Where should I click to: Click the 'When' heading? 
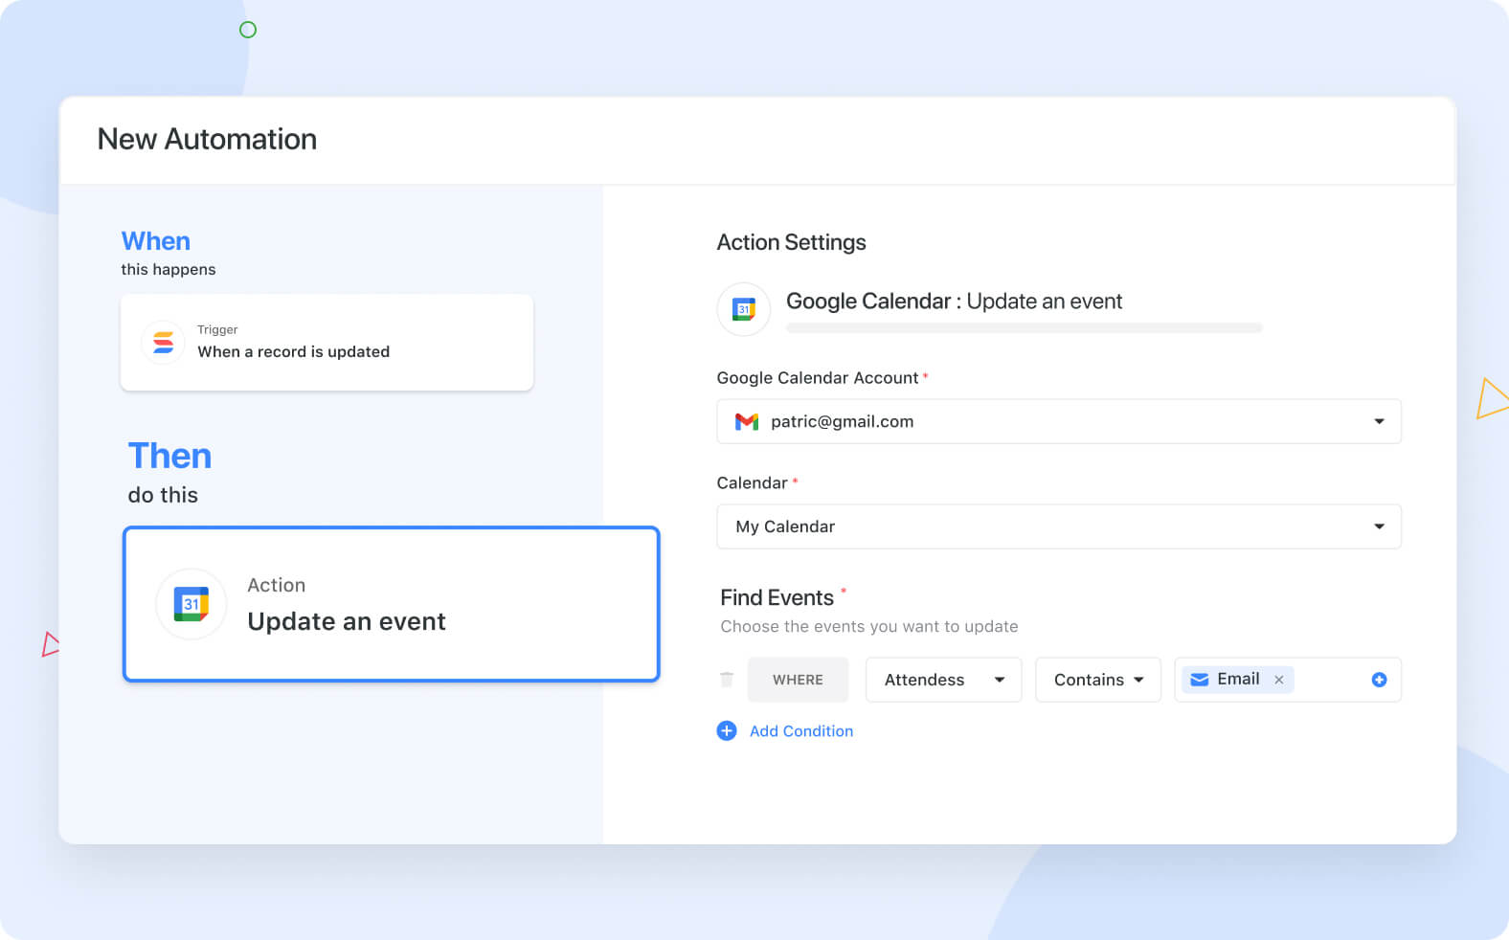pyautogui.click(x=156, y=241)
